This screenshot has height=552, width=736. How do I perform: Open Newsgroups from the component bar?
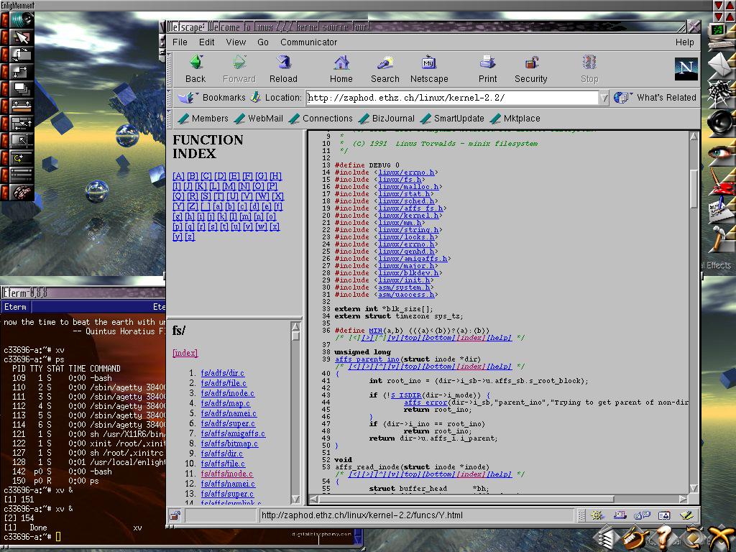pos(642,515)
